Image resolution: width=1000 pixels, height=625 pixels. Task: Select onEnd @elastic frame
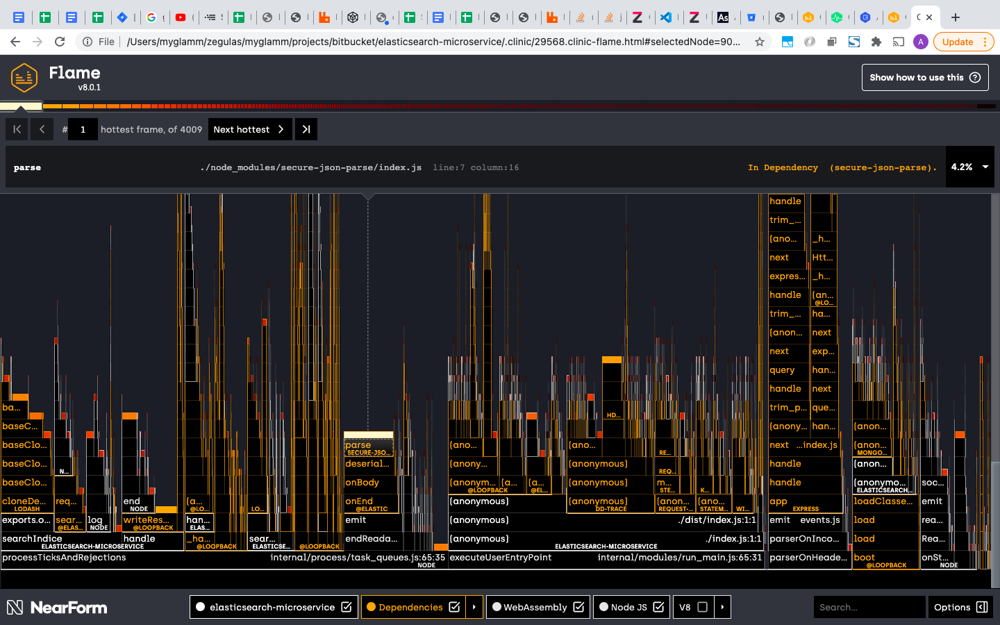pos(372,503)
